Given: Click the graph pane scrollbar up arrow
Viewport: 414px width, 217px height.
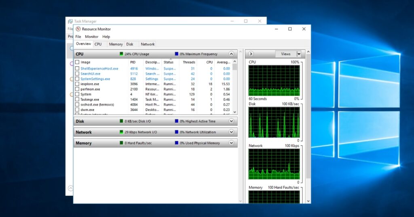Looking at the screenshot, I should 308,52.
